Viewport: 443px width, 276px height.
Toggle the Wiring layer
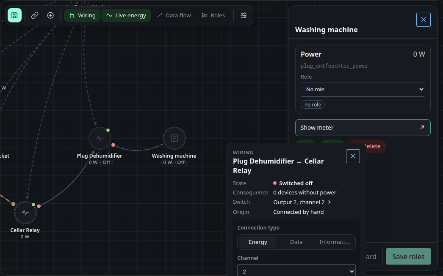click(x=82, y=15)
